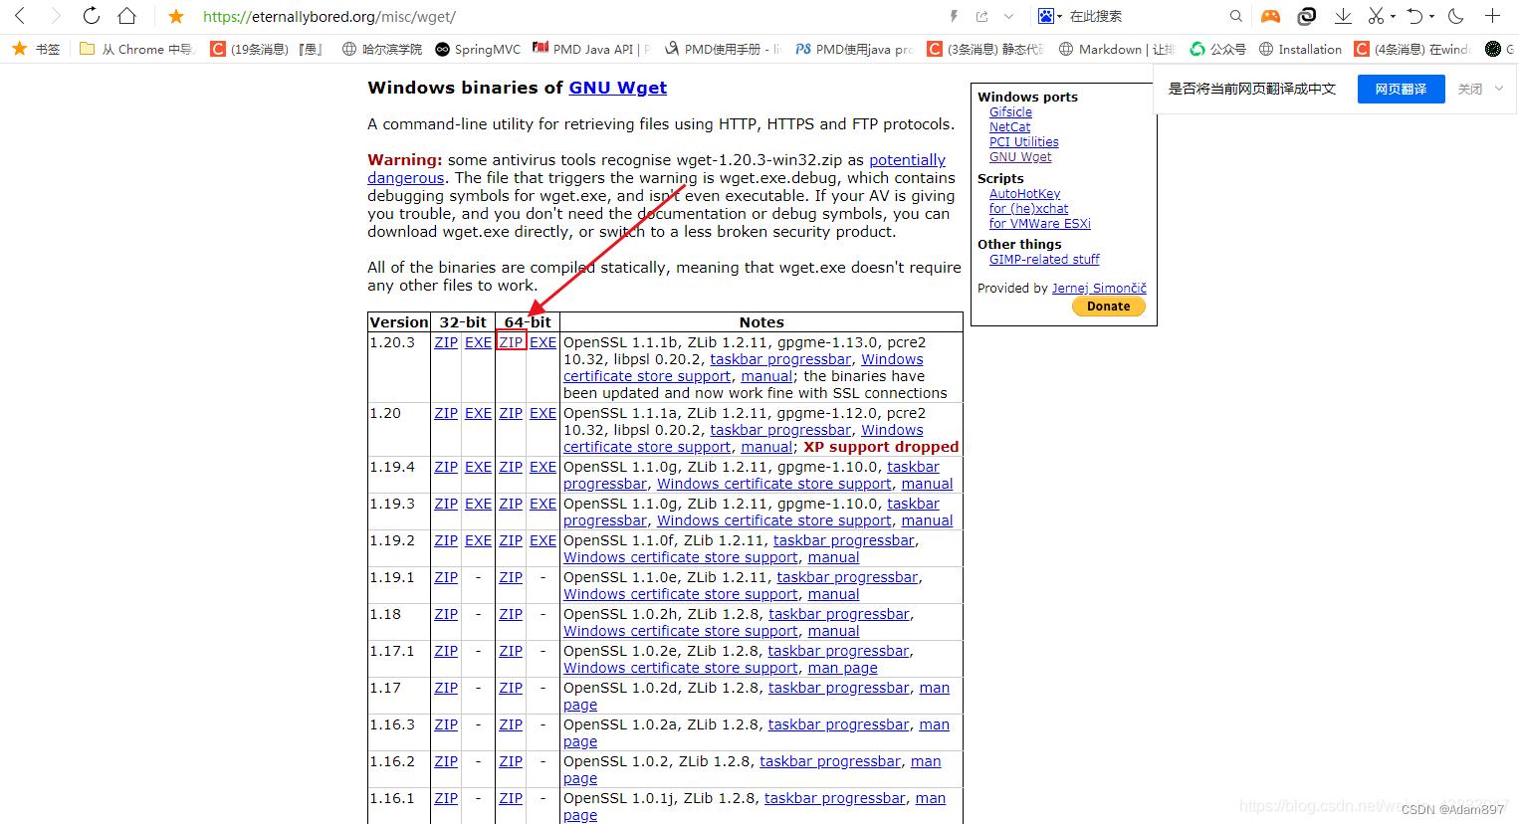Click the interlinked squares extension icon

tap(1307, 16)
